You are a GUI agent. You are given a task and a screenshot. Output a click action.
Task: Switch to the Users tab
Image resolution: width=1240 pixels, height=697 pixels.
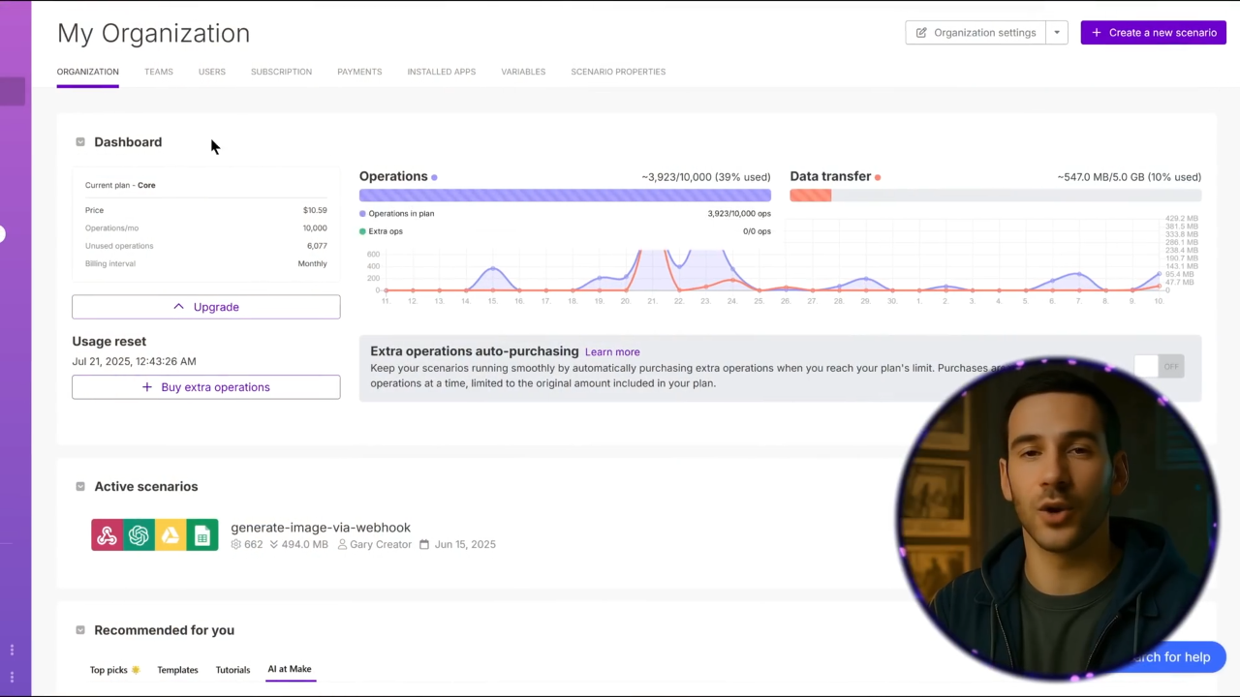click(x=212, y=72)
